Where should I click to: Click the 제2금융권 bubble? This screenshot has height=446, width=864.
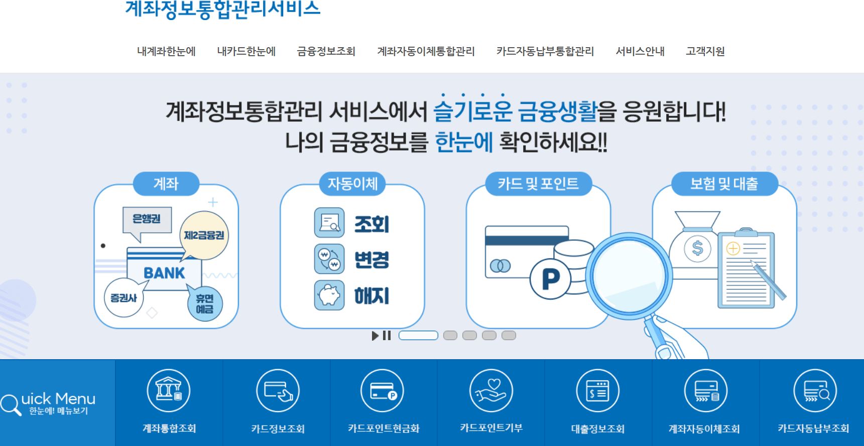[204, 235]
